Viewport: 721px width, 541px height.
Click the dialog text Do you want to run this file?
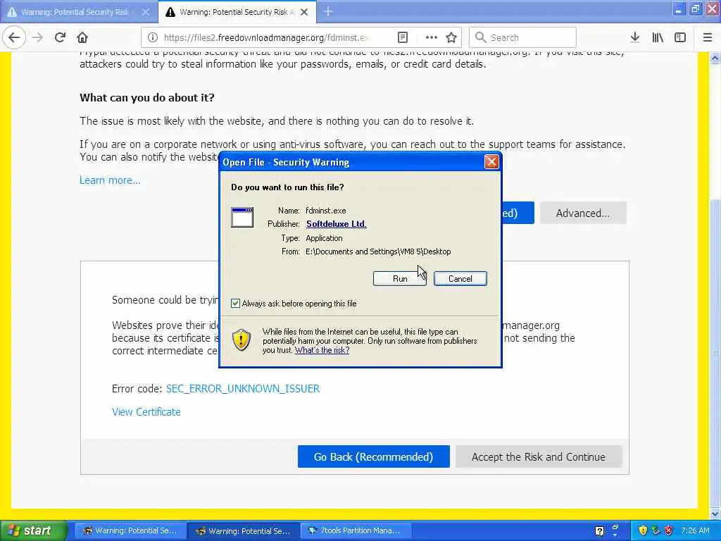pos(287,187)
